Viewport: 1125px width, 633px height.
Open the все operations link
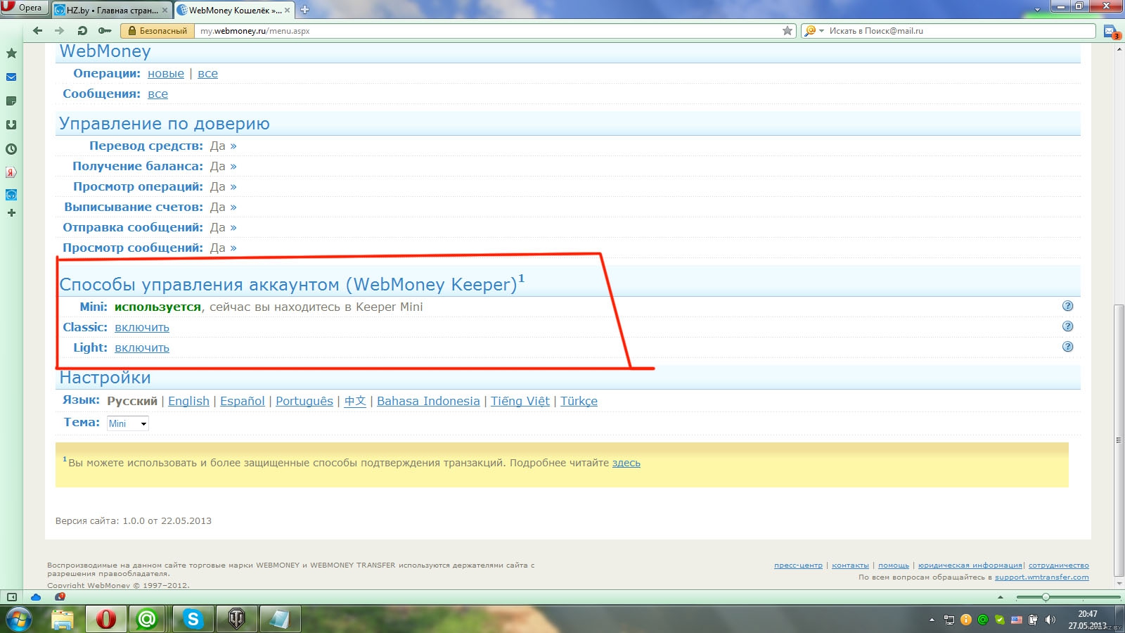pyautogui.click(x=207, y=73)
